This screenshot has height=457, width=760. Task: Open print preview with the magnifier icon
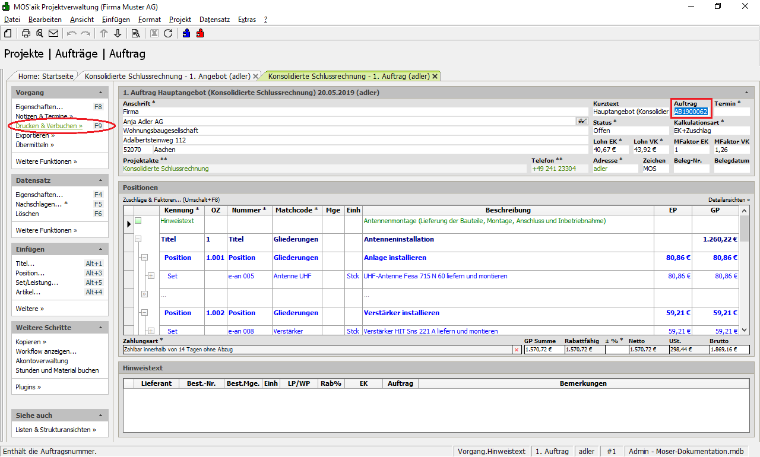click(40, 33)
